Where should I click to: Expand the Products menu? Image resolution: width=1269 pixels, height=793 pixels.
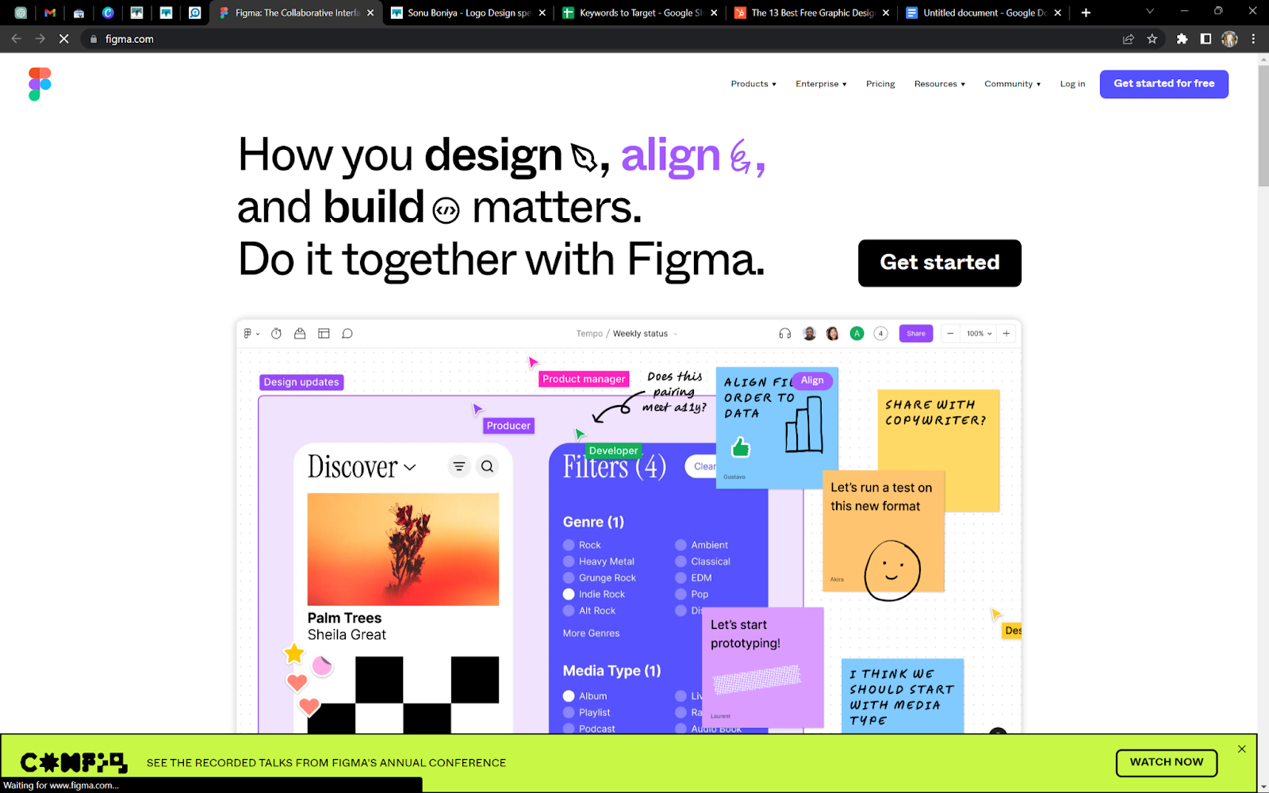pyautogui.click(x=753, y=84)
